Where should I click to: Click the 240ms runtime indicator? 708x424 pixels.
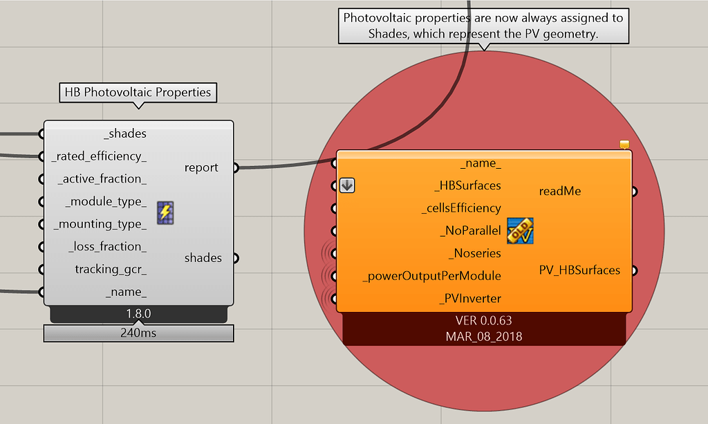click(138, 333)
